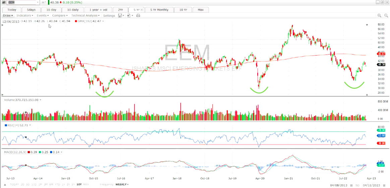
Task: Click the red 45.07 SMA price label
Action: pos(381,54)
